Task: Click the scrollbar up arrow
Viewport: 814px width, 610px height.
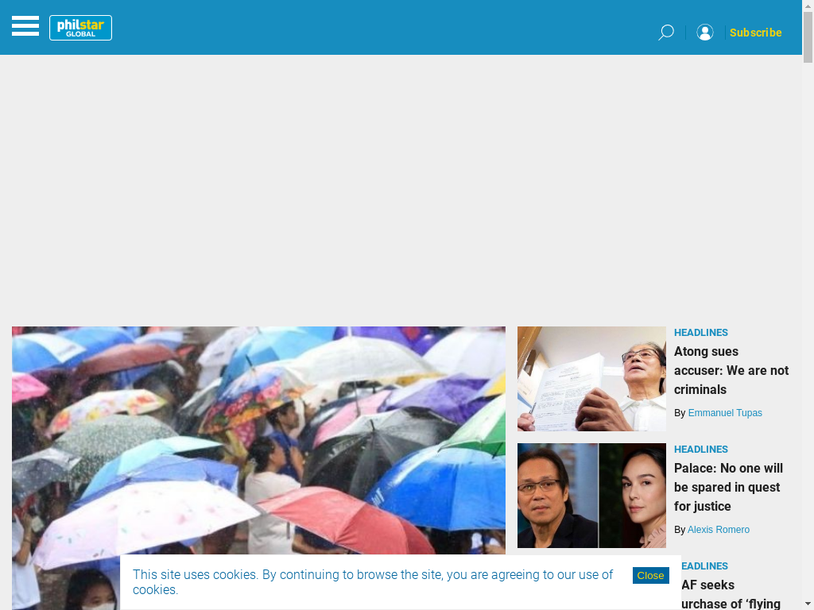Action: click(808, 6)
